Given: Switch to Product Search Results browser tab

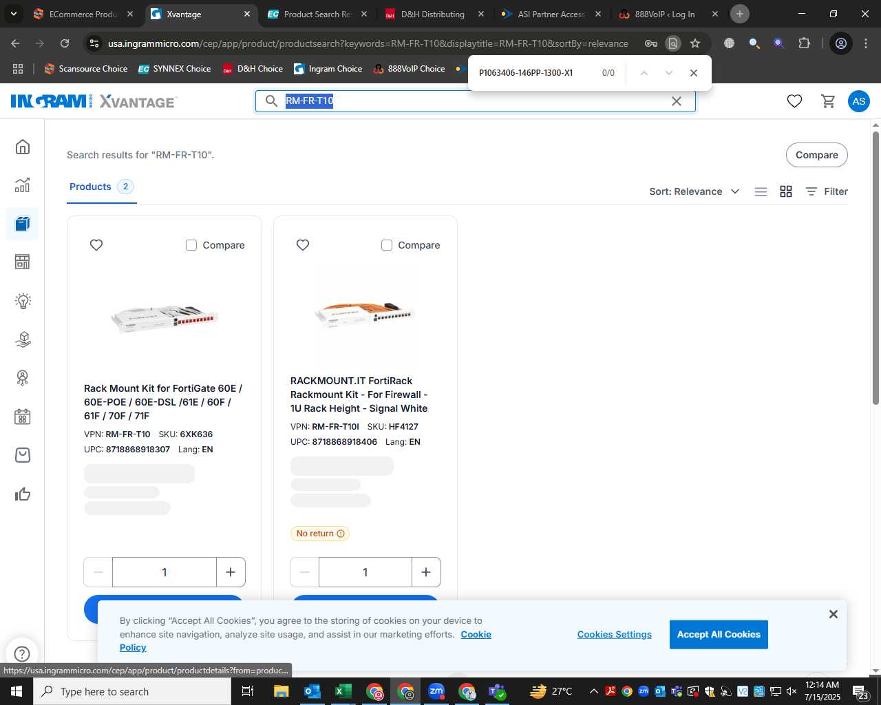Looking at the screenshot, I should tap(317, 14).
